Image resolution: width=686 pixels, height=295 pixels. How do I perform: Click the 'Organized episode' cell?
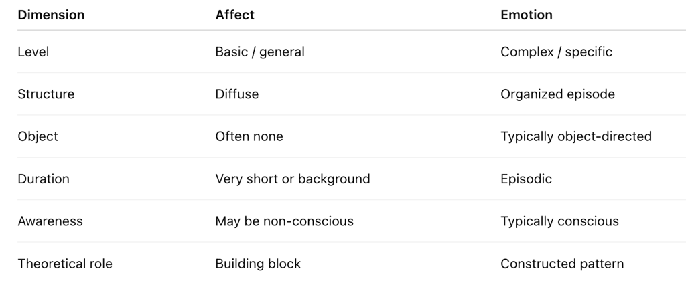pos(557,94)
